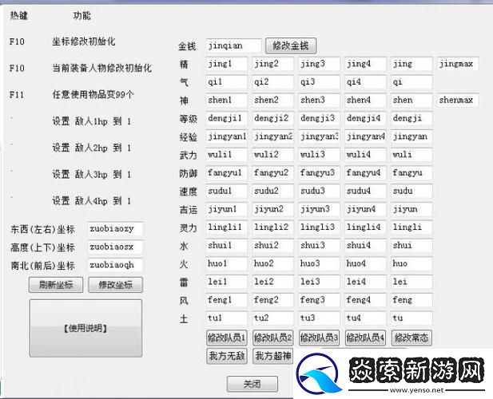Viewport: 493px width, 399px height.
Task: Focus the zuobiaoqh coordinate field
Action: 115,265
